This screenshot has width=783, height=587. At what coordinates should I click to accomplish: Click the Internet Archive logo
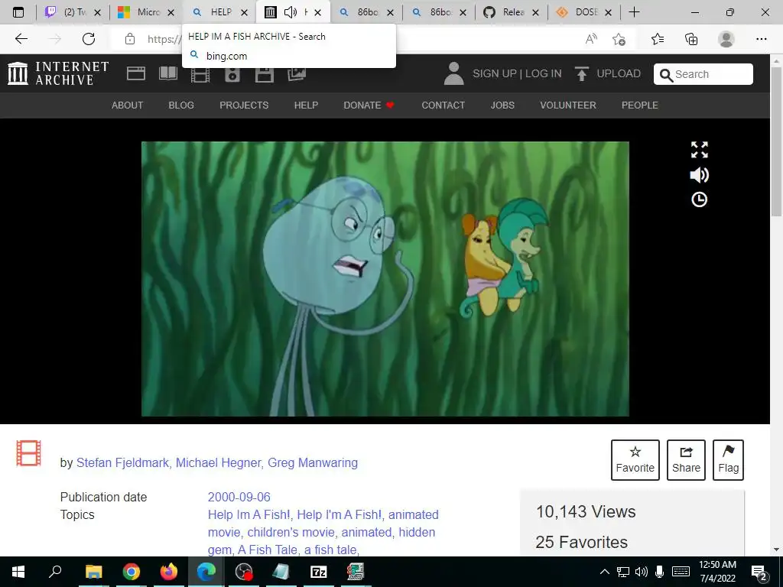coord(58,73)
